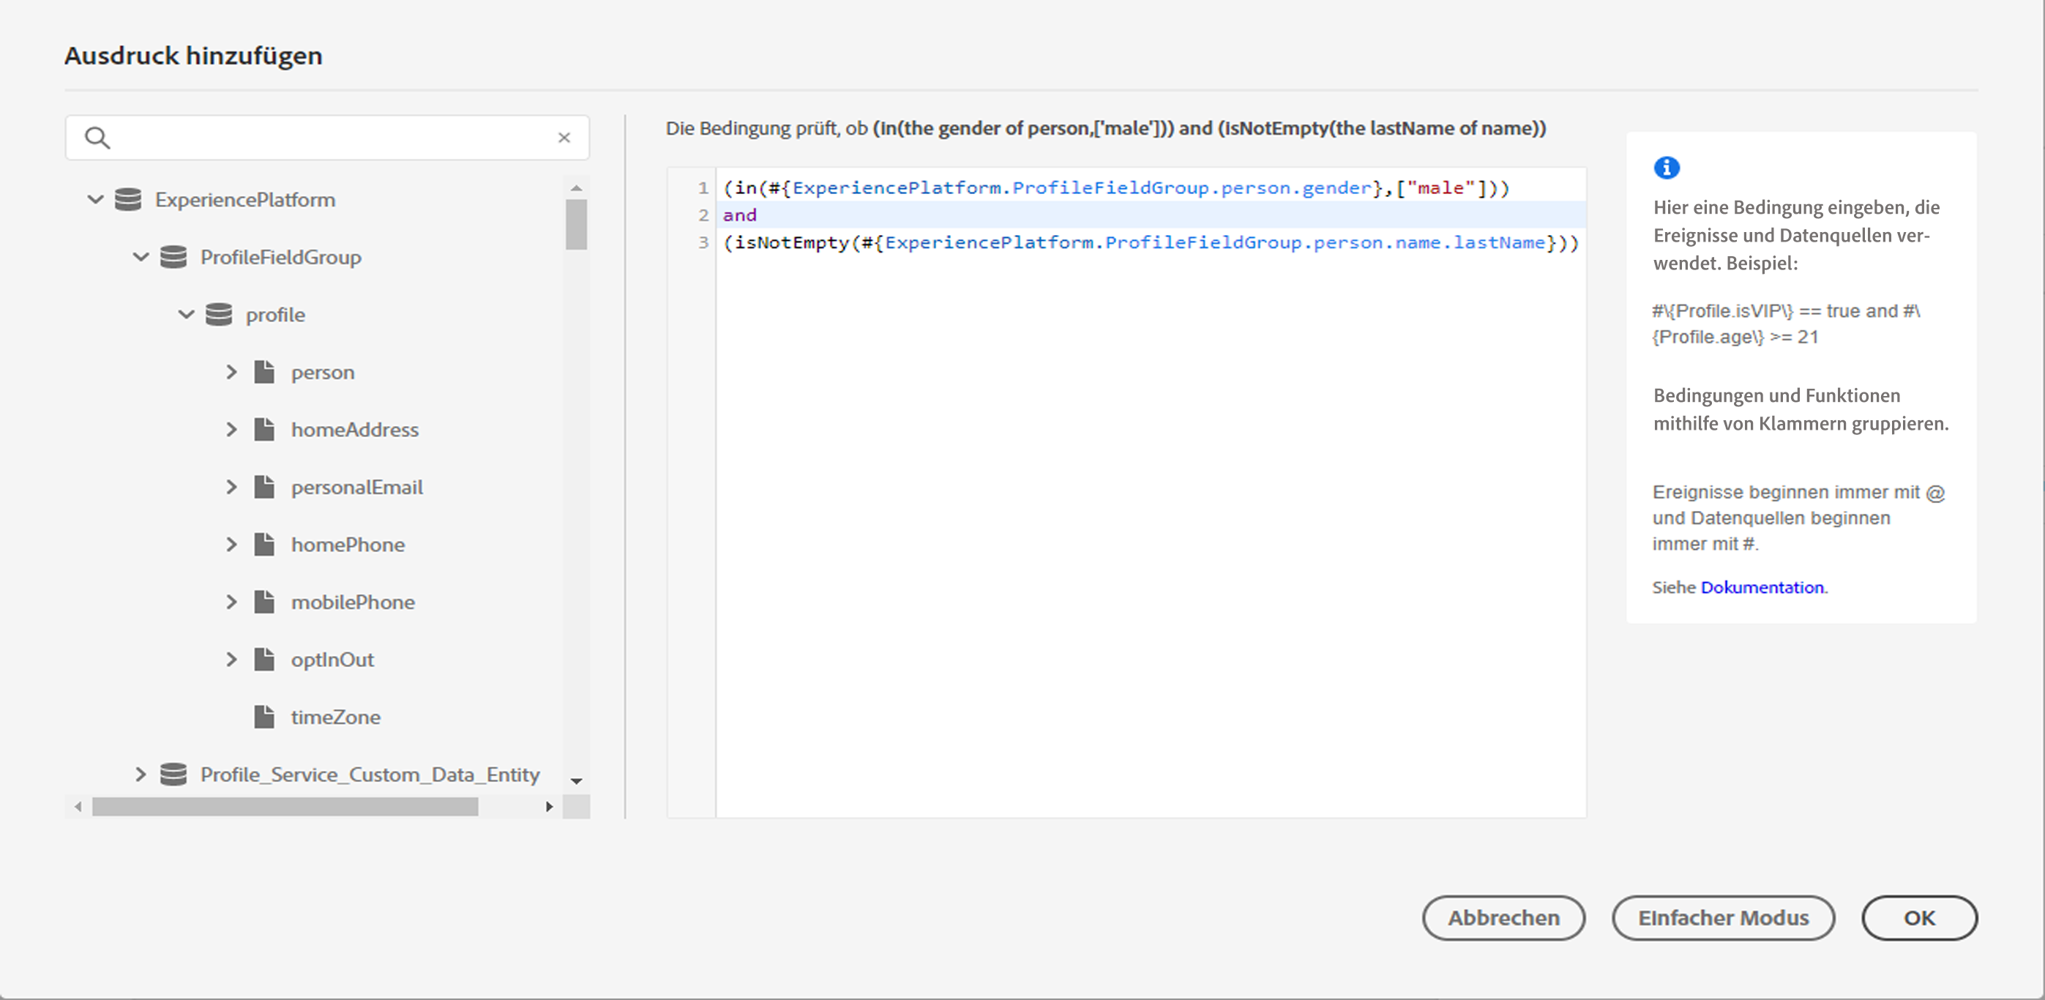Click the timeZone field document icon
This screenshot has height=1000, width=2045.
264,717
